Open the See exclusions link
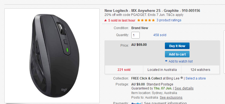Image resolution: width=225 pixels, height=104 pixels. 171,98
